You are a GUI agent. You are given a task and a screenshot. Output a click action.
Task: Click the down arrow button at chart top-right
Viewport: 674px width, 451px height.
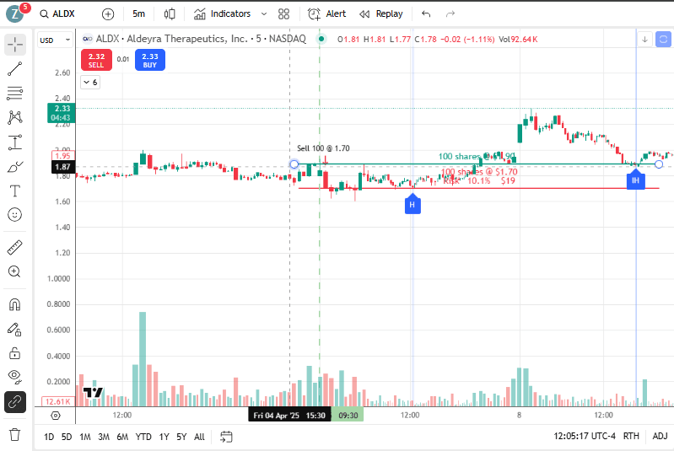(644, 40)
